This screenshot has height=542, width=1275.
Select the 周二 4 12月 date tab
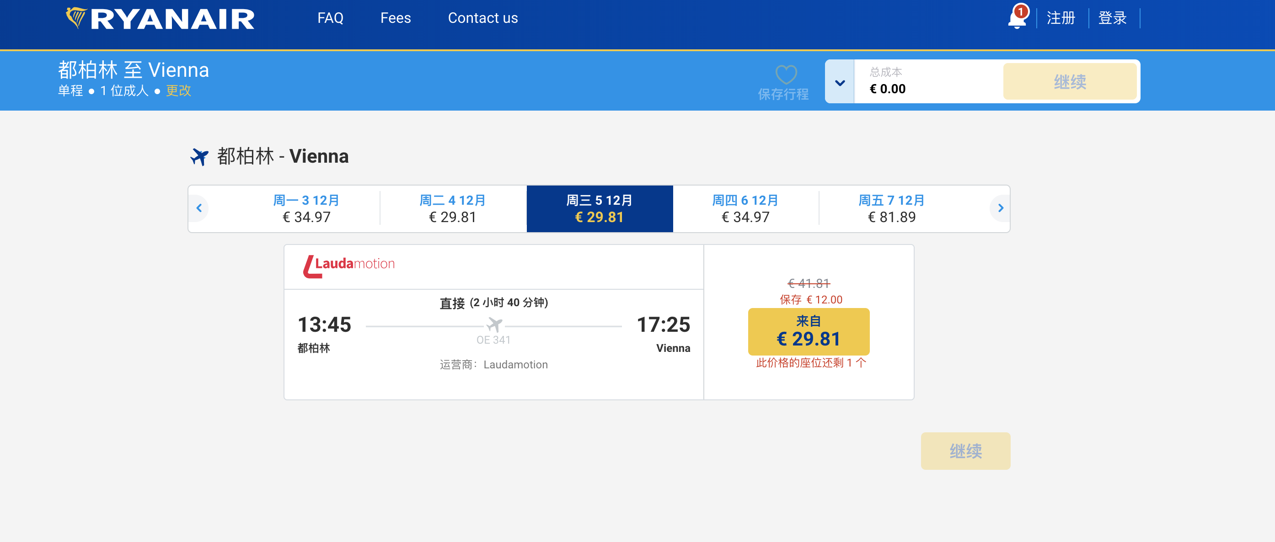pos(453,209)
